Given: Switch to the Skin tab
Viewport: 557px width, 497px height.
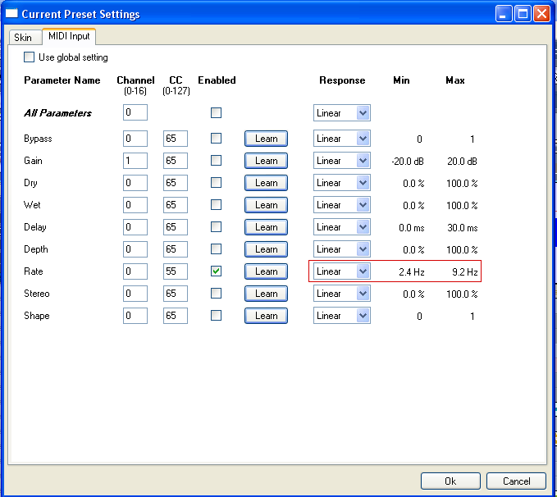Looking at the screenshot, I should coord(24,37).
